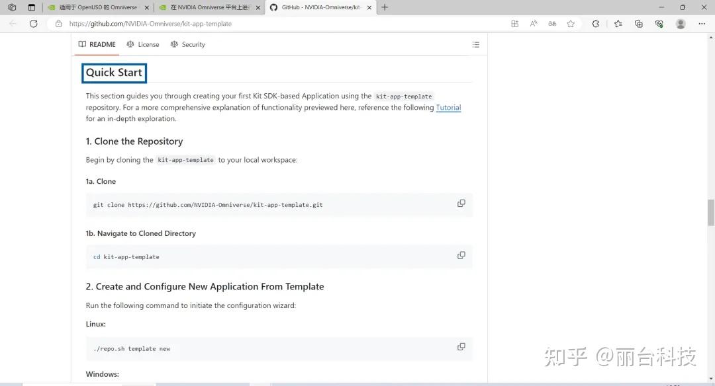
Task: Click the ./repo.sh template new code
Action: tap(131, 349)
